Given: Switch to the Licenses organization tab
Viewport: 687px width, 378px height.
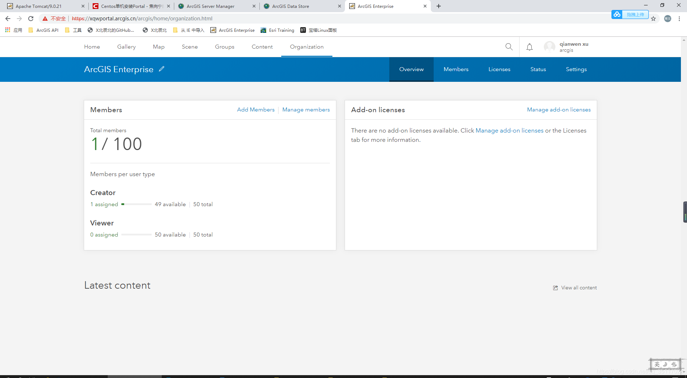Looking at the screenshot, I should coord(499,69).
